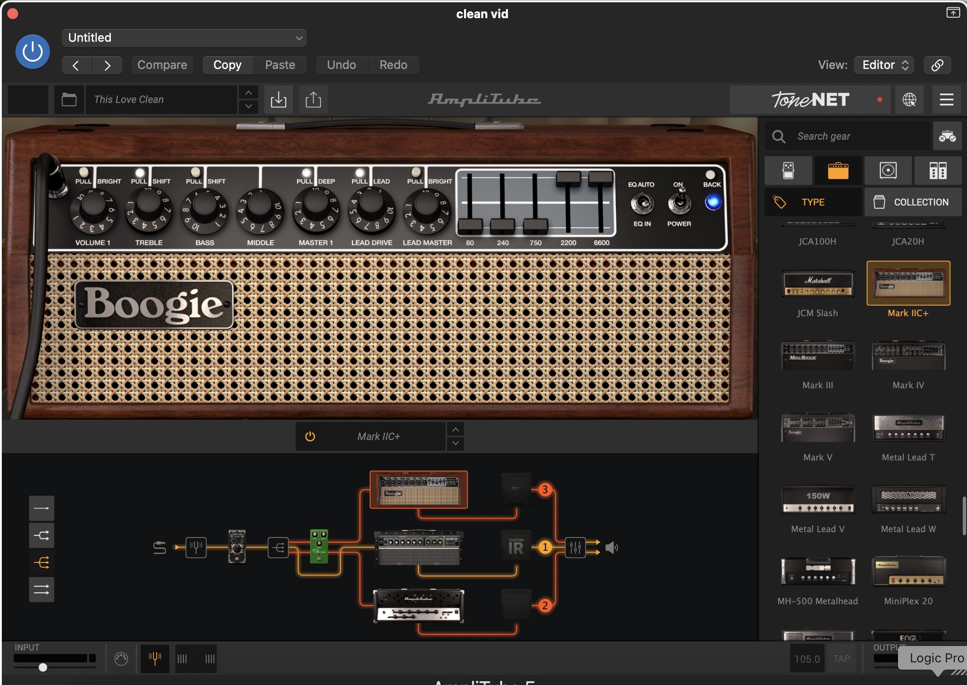Choose the two-way split chain layout

tap(41, 535)
